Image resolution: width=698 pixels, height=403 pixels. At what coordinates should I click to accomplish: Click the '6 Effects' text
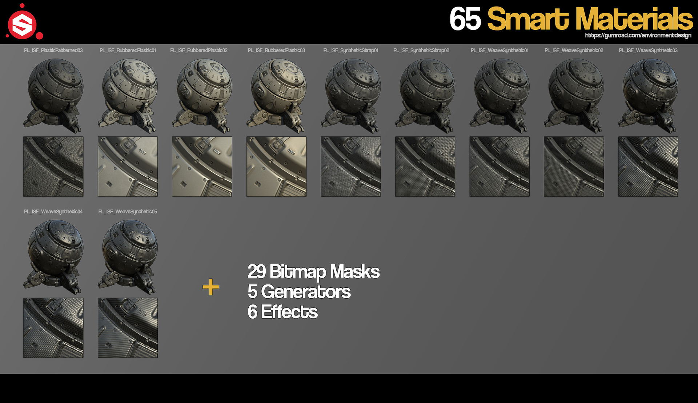pyautogui.click(x=282, y=312)
